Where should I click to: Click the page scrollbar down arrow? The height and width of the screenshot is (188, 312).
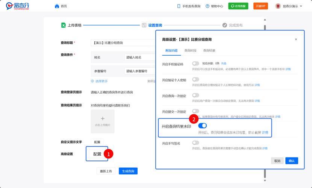pyautogui.click(x=265, y=180)
